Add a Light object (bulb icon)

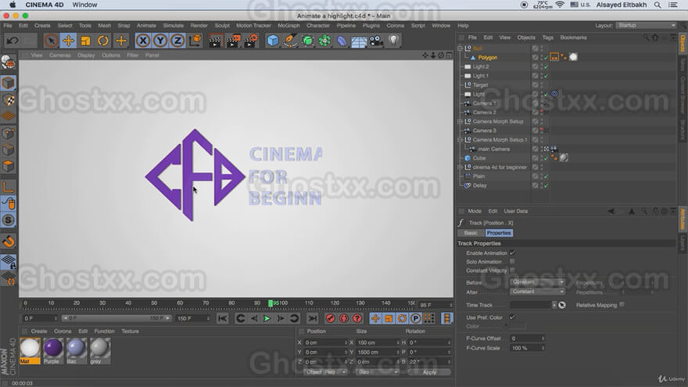tap(393, 41)
